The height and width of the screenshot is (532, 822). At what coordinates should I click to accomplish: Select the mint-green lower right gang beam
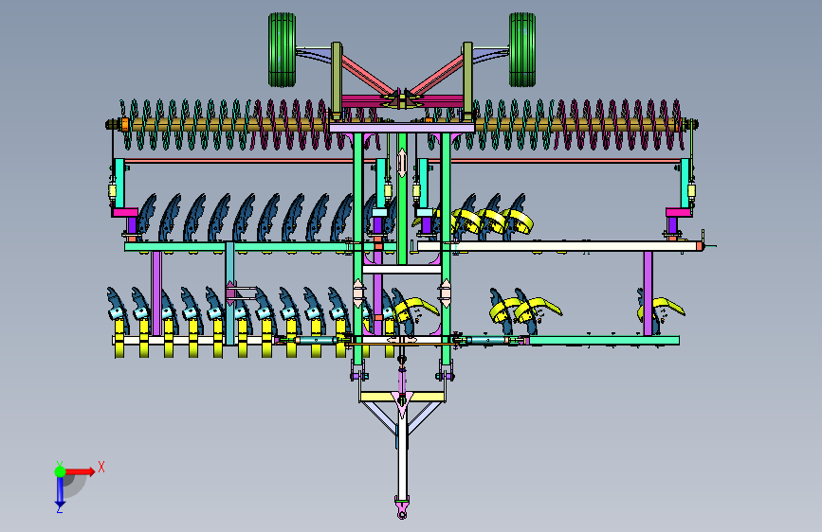coord(604,341)
